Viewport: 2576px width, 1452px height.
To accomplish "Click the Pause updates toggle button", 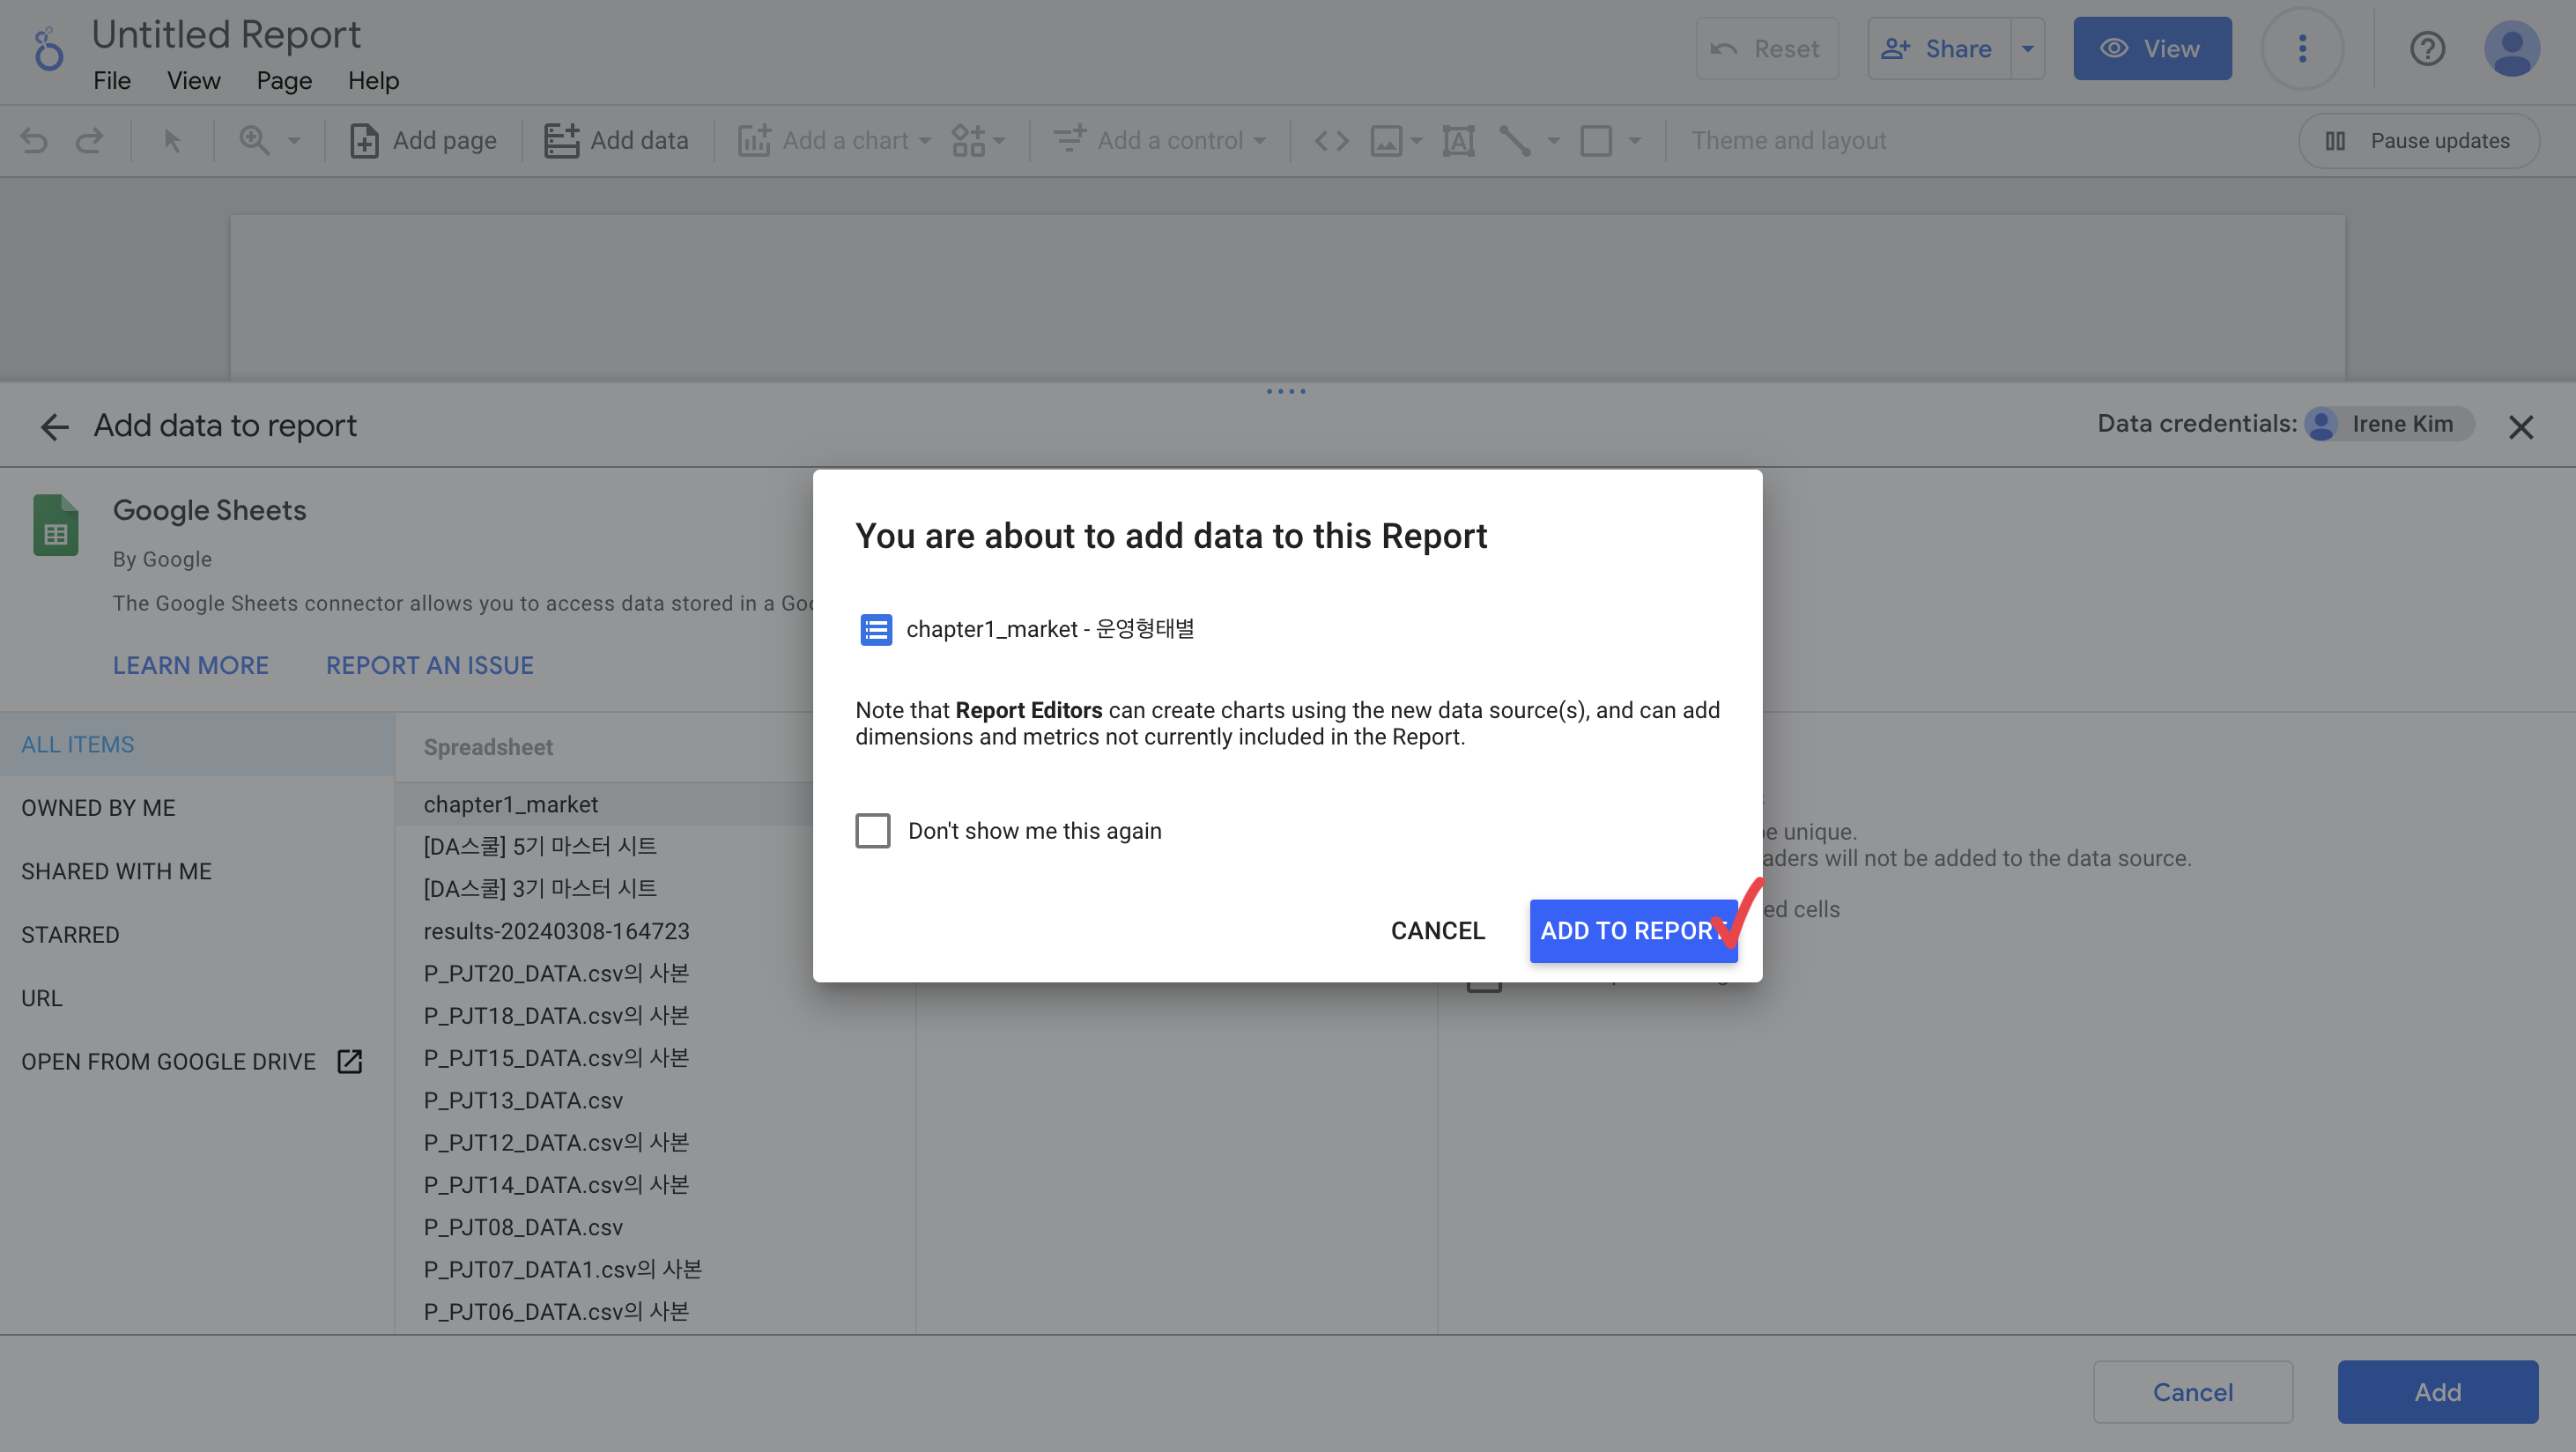I will pyautogui.click(x=2418, y=141).
